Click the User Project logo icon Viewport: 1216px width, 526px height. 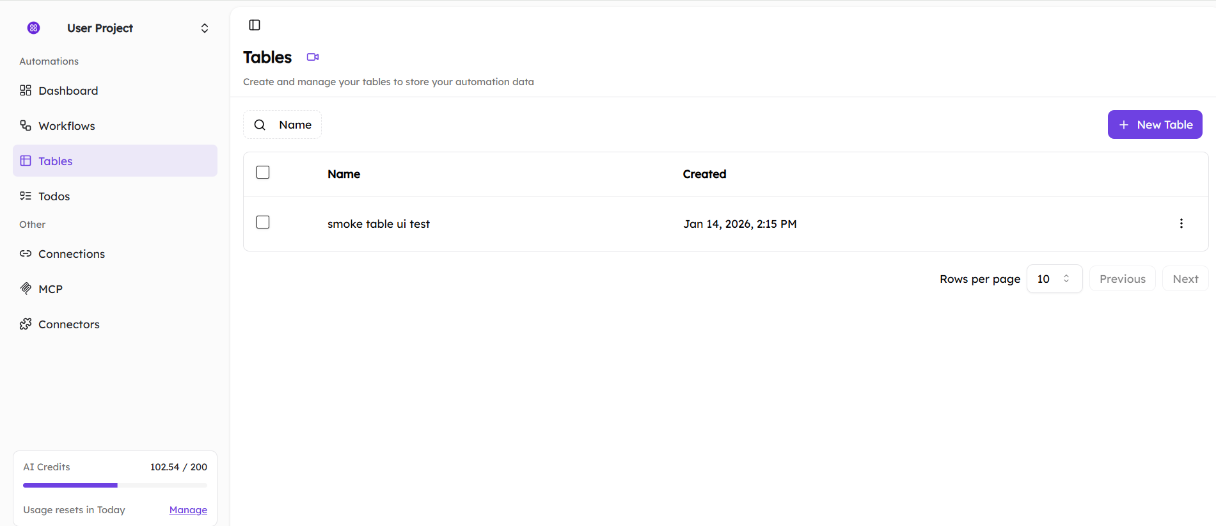[34, 28]
